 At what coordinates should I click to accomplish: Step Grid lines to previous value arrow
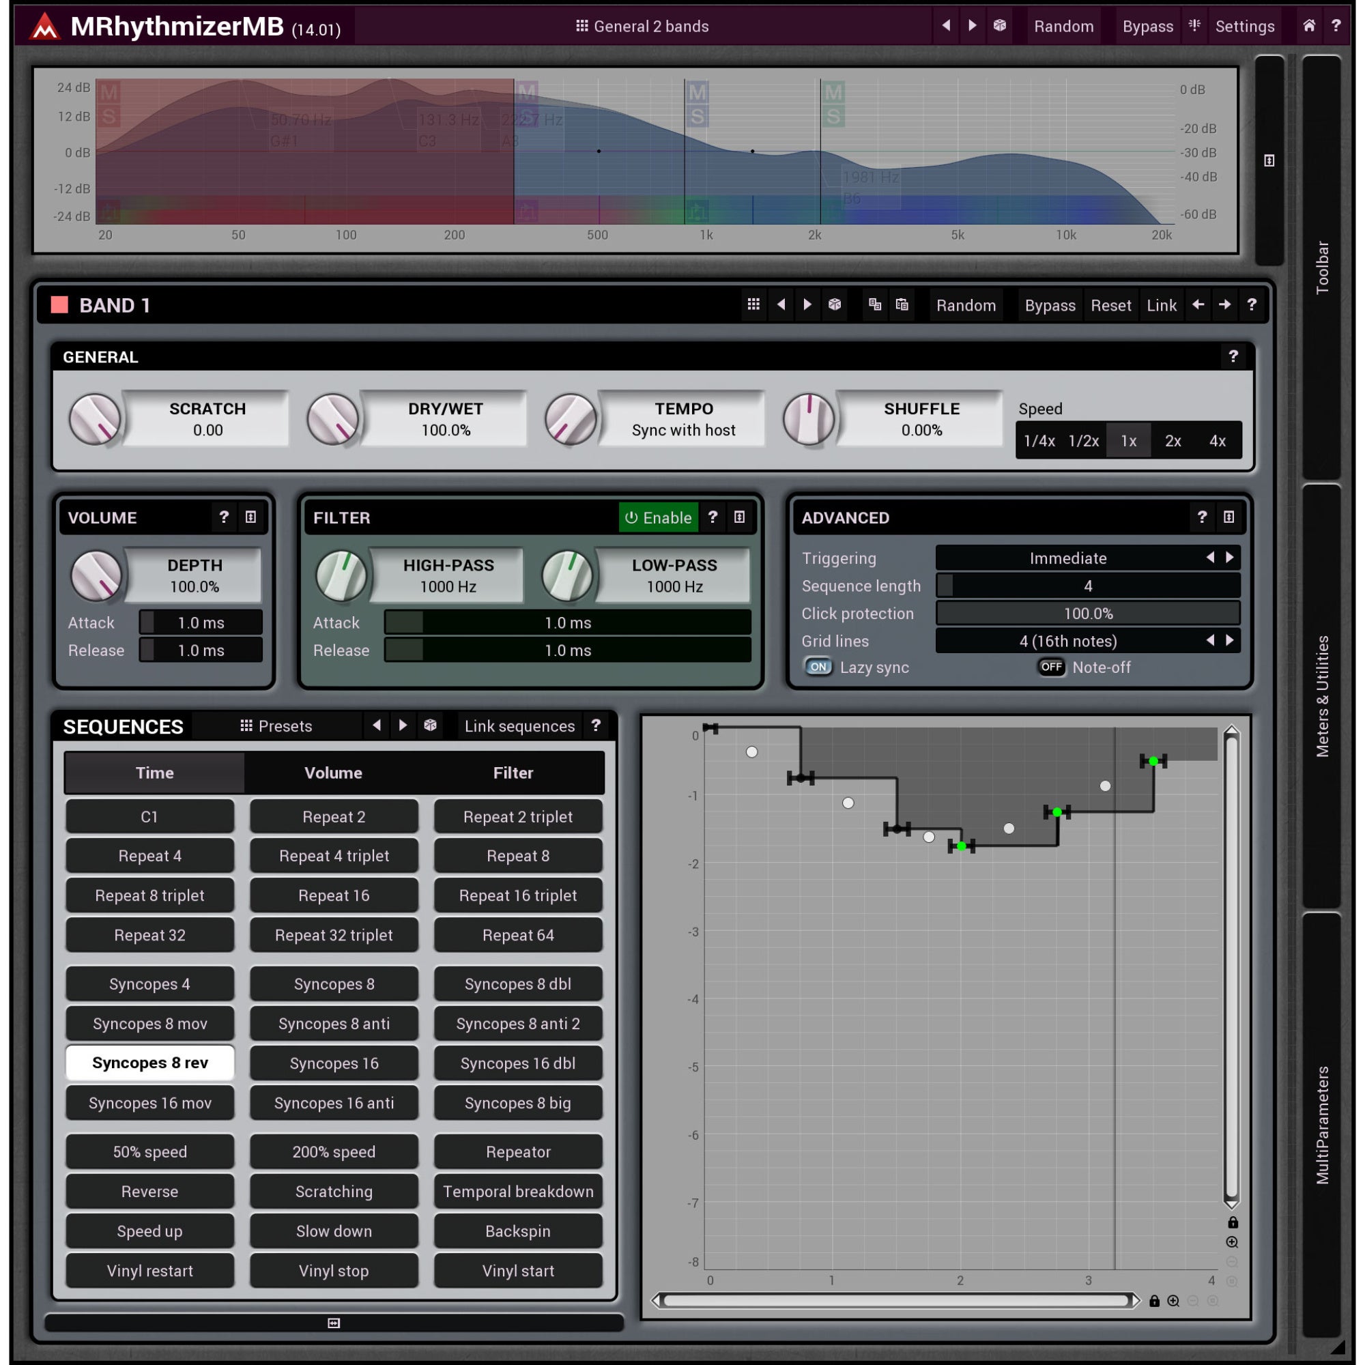point(1210,640)
